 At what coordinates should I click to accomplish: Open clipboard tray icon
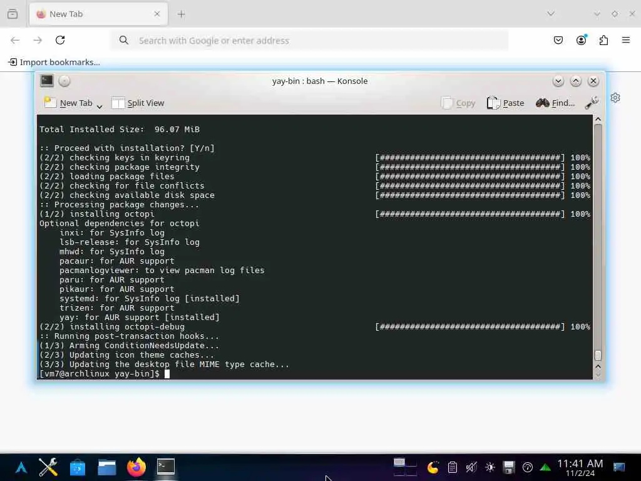pos(453,467)
